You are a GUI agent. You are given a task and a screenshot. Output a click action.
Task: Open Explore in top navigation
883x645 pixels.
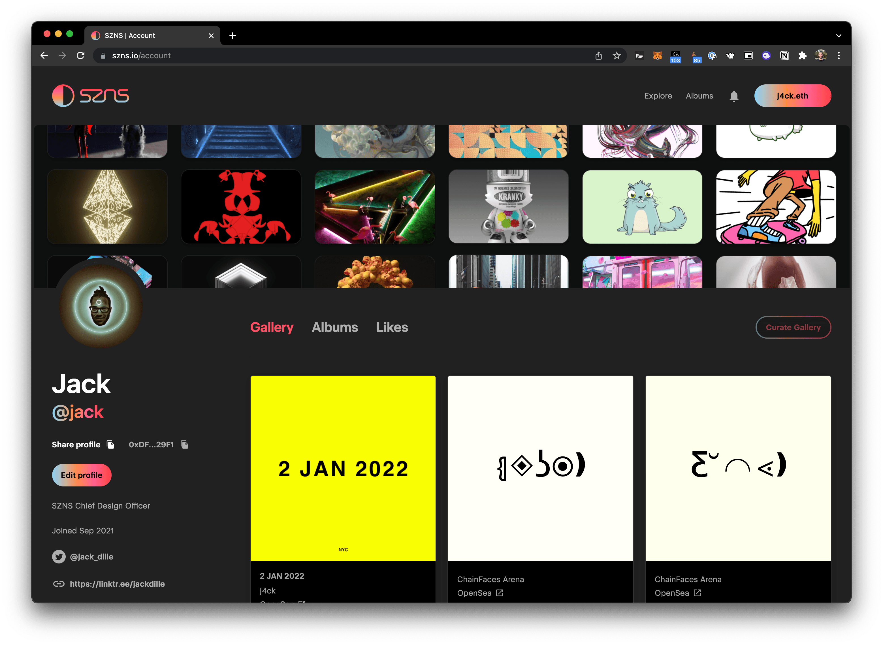click(x=658, y=96)
